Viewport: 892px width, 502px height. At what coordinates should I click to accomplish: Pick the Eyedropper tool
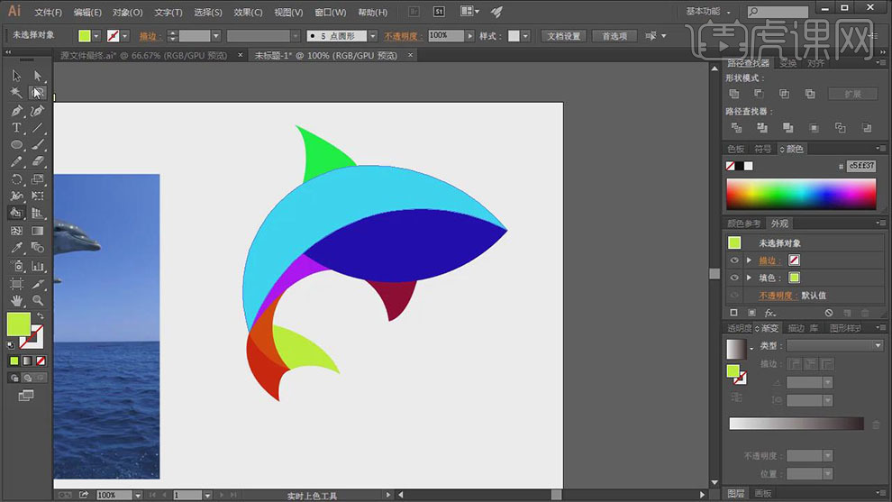click(x=16, y=248)
